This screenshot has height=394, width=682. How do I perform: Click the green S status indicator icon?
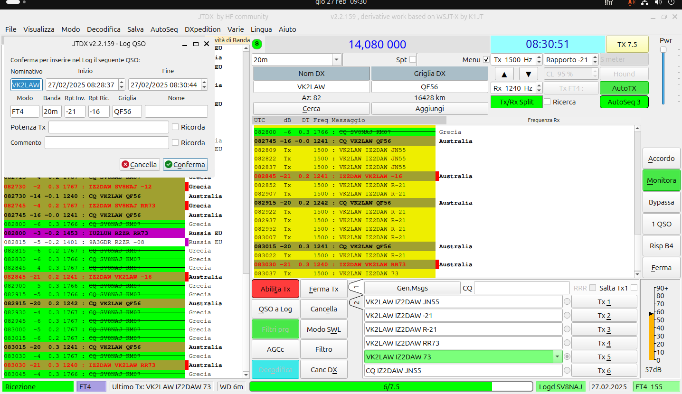coord(257,44)
